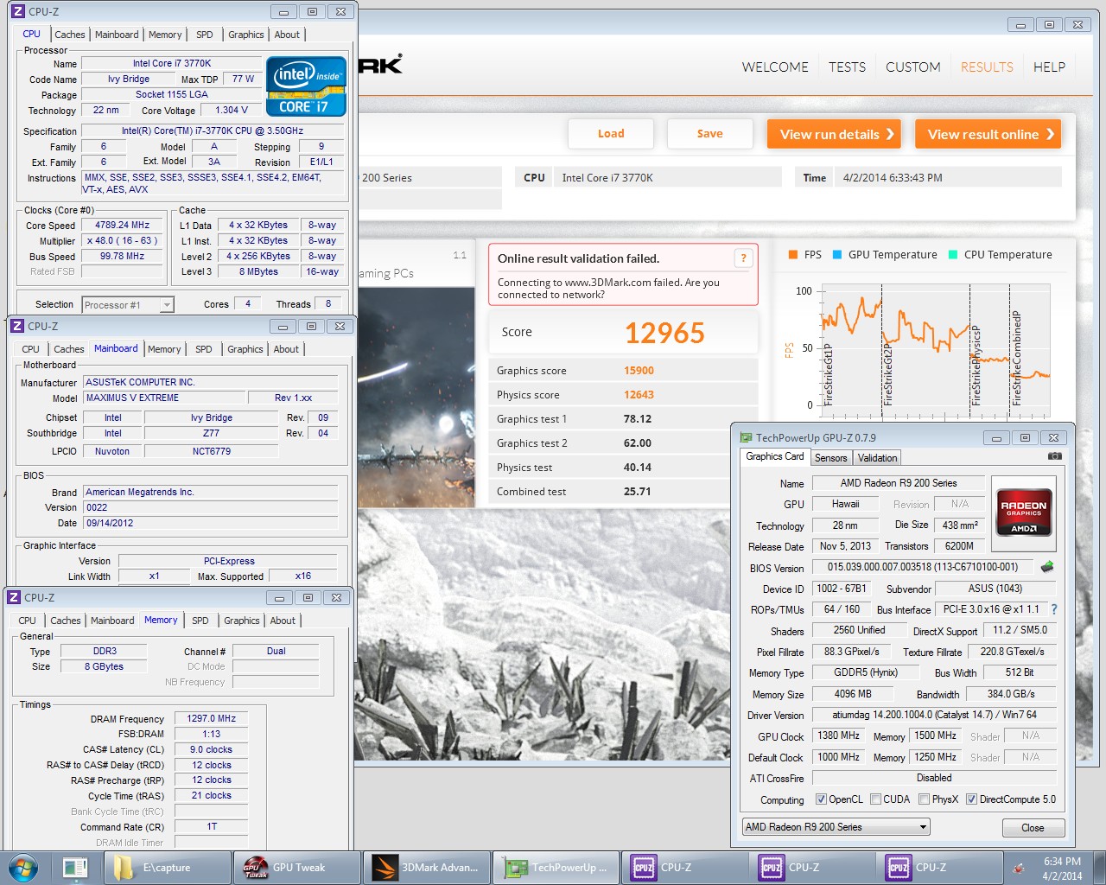Click the Core Voltage value 1.304 V
This screenshot has width=1106, height=885.
tap(231, 110)
